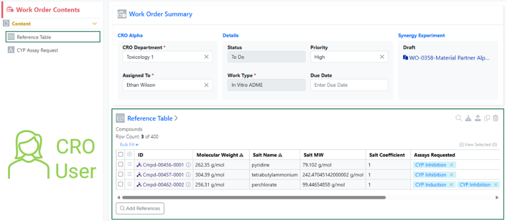Screen dimensions: 507x221
Task: Clear the Priority field value
Action: click(382, 57)
